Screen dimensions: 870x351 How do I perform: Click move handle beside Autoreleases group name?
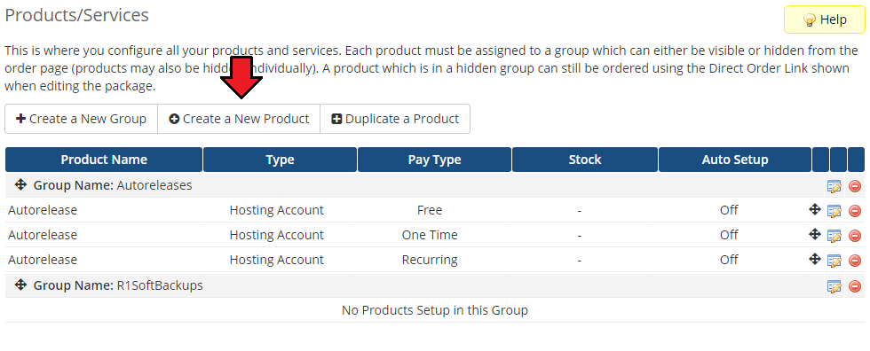20,185
